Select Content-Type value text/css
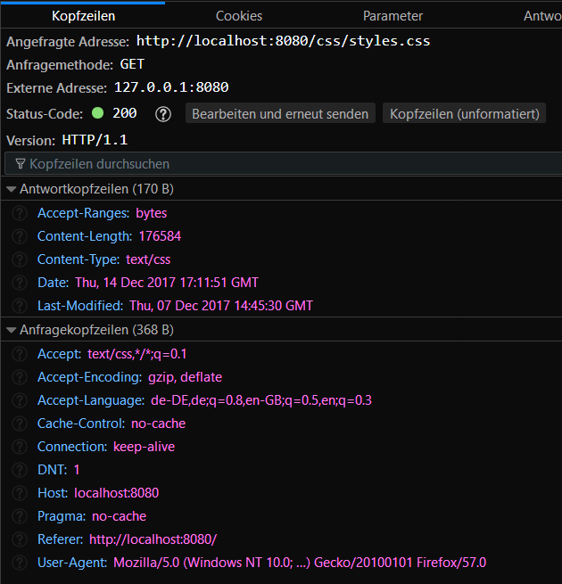Viewport: 562px width, 584px height. pos(148,259)
